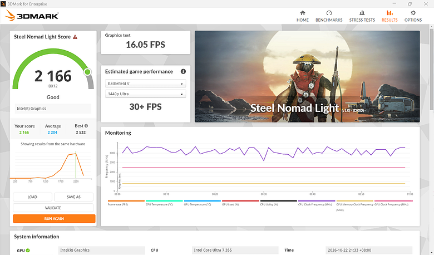Click the Best score info icon
This screenshot has height=255, width=434.
[x=86, y=126]
